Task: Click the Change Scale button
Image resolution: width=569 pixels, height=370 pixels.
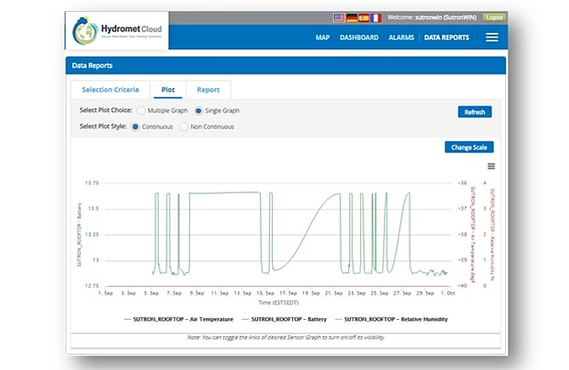Action: tap(469, 148)
